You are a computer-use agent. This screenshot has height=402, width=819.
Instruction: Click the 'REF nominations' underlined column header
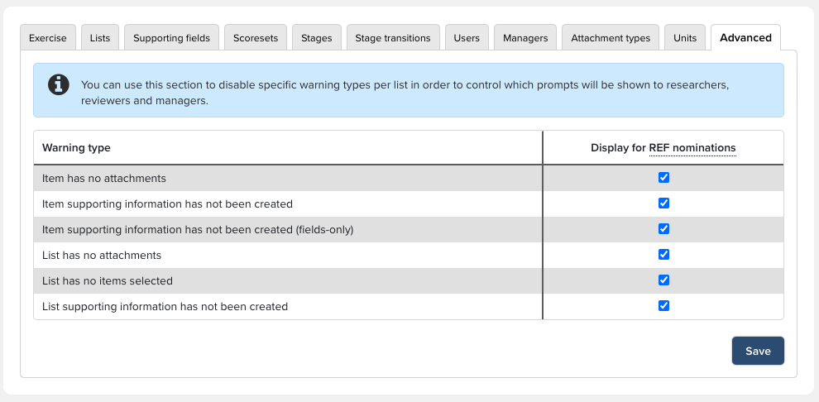tap(692, 148)
